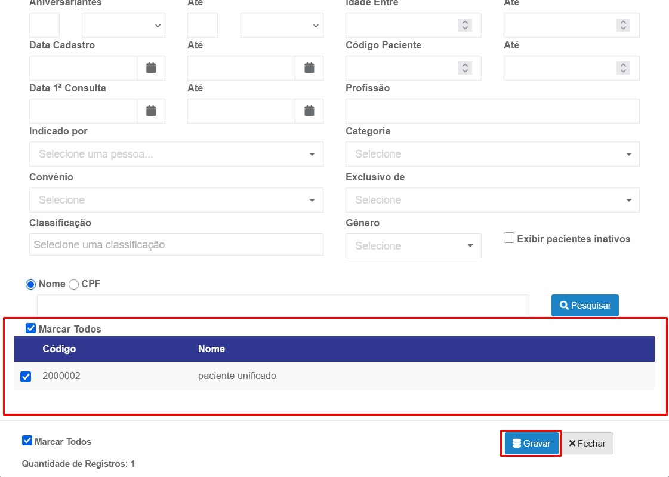
Task: Open the Categoria dropdown
Action: coord(492,154)
